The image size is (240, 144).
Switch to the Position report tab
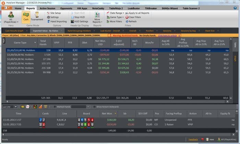tap(149, 31)
